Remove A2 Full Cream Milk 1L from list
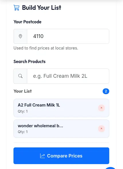Image resolution: width=123 pixels, height=169 pixels. click(x=101, y=108)
